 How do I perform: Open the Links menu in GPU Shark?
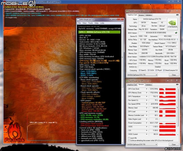tap(102, 23)
